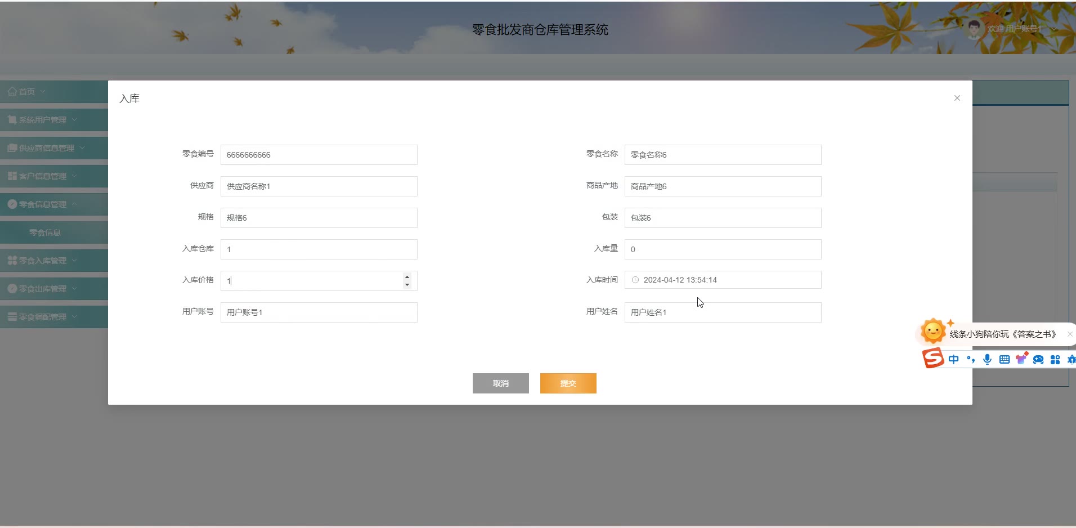Click the clock icon in 入库时间 field
This screenshot has width=1076, height=528.
click(635, 280)
